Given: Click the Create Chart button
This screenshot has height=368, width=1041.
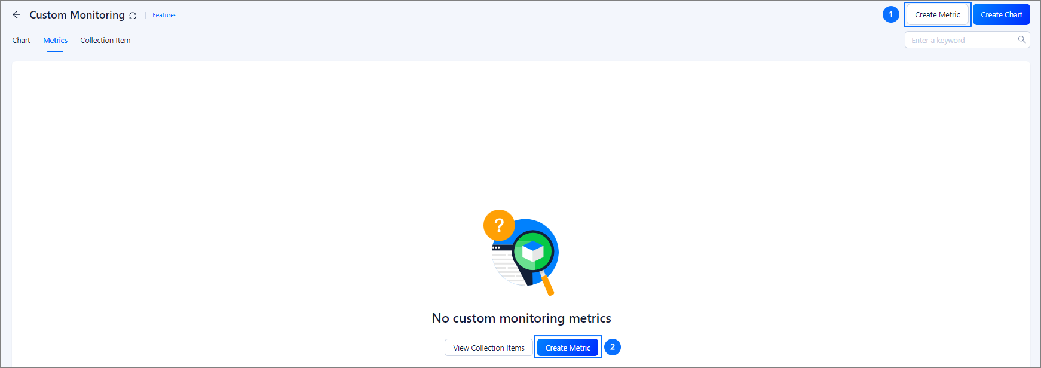Looking at the screenshot, I should pyautogui.click(x=1001, y=15).
